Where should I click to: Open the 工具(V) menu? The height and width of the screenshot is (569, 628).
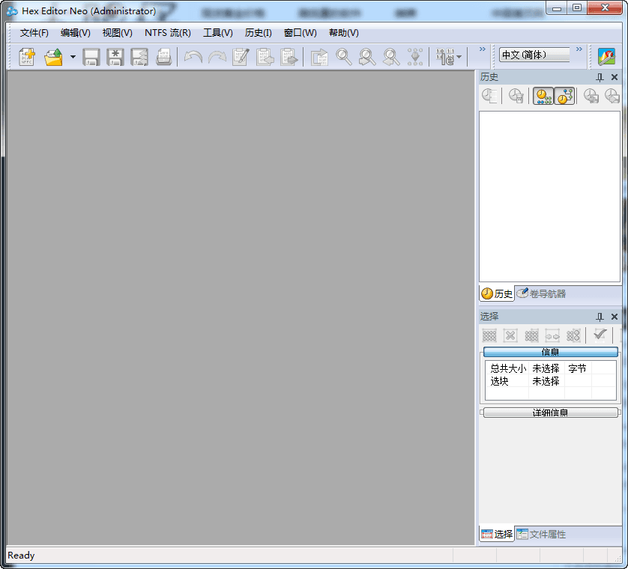tap(217, 33)
